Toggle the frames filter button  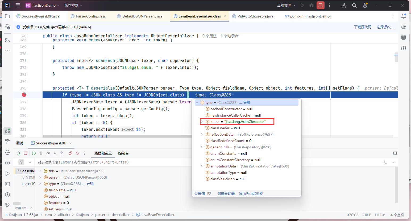[21, 162]
